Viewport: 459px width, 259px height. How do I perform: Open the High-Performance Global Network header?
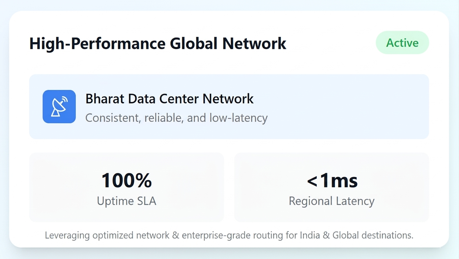click(158, 43)
